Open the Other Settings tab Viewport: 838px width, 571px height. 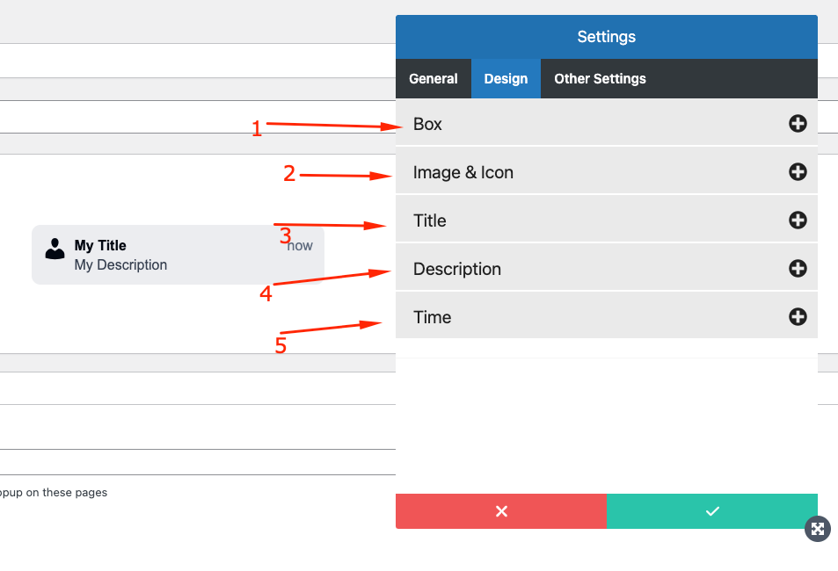pyautogui.click(x=600, y=79)
